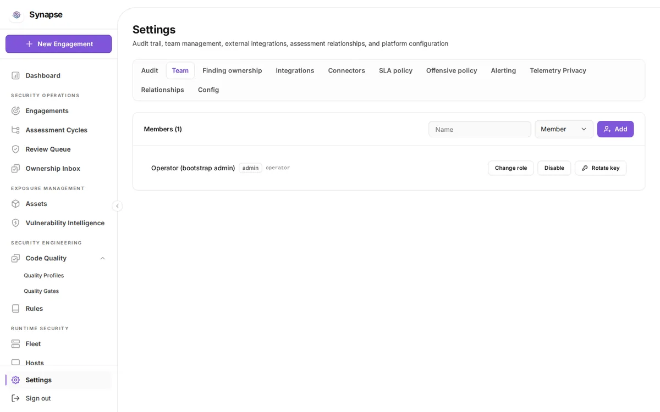The width and height of the screenshot is (660, 412).
Task: Open the Offensive policy tab
Action: click(452, 70)
